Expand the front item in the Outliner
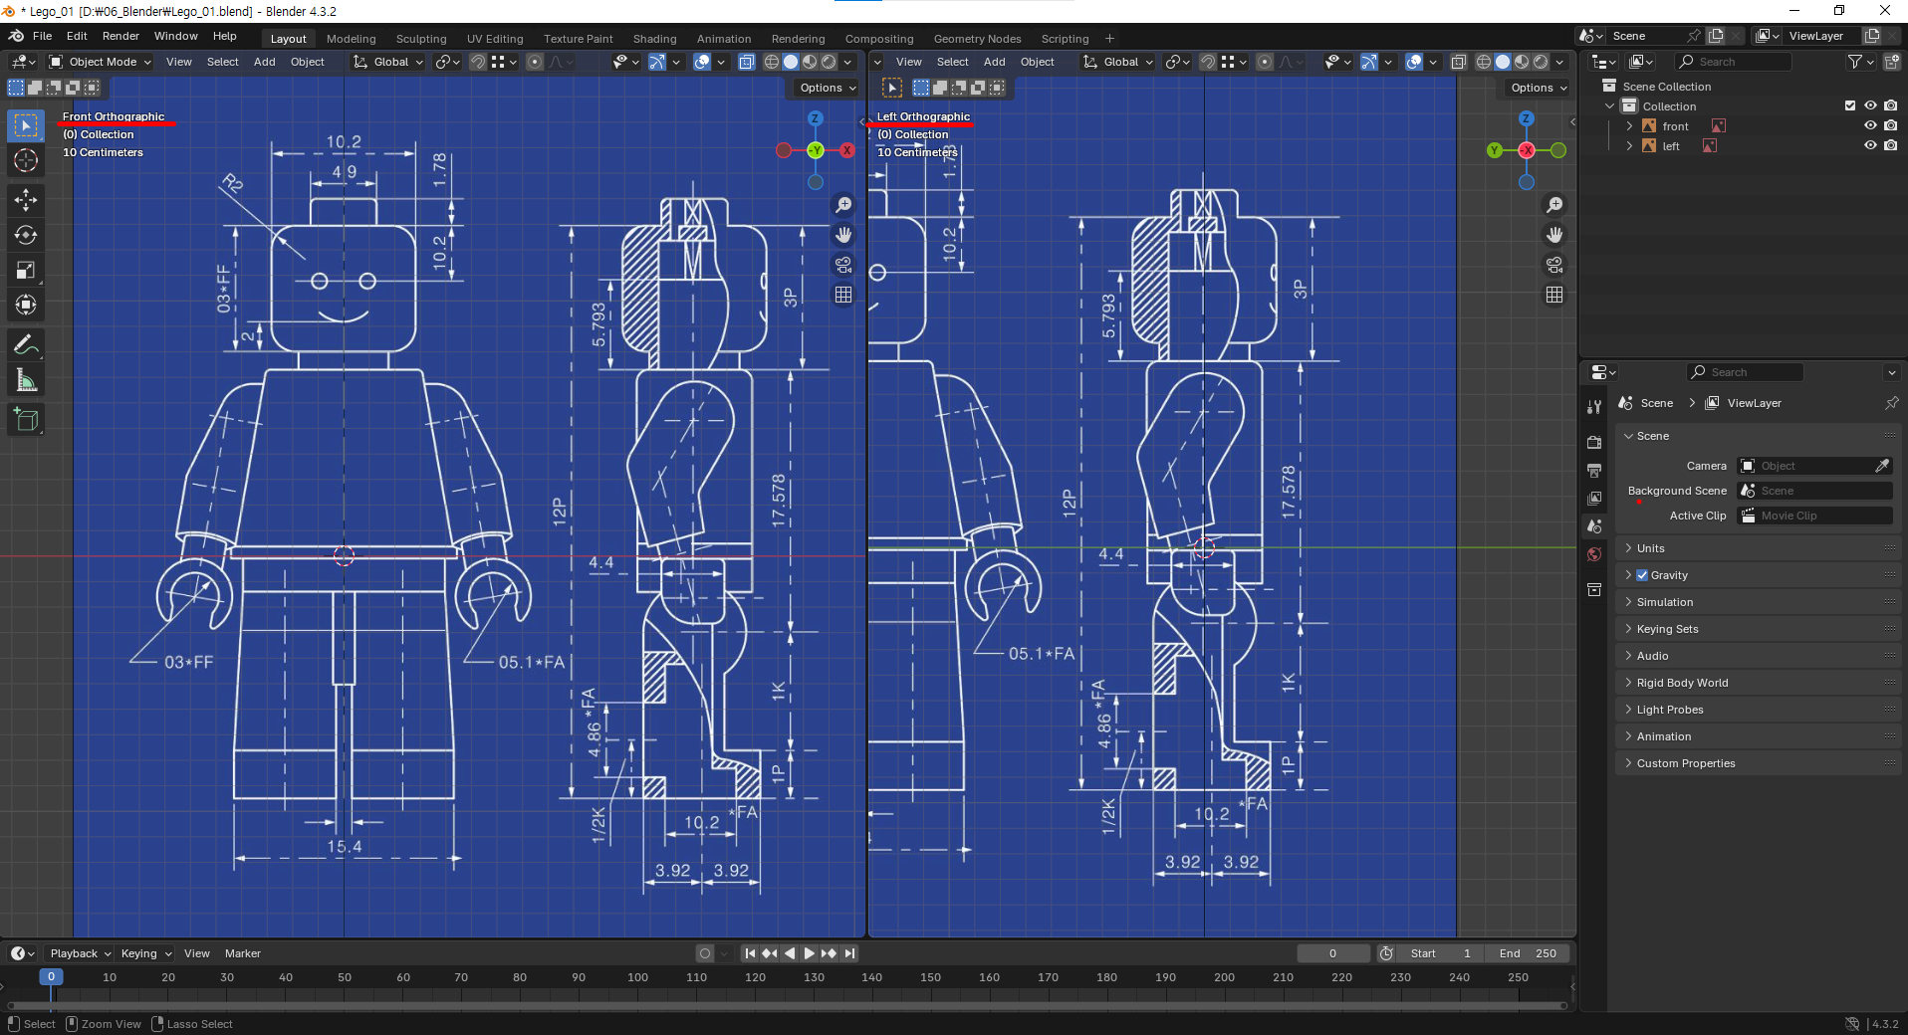Screen dimensions: 1908x1035 coord(1630,125)
